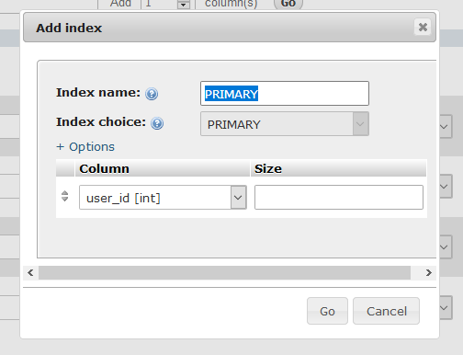The height and width of the screenshot is (355, 463).
Task: Click the Go button next to column(s)
Action: point(288,4)
